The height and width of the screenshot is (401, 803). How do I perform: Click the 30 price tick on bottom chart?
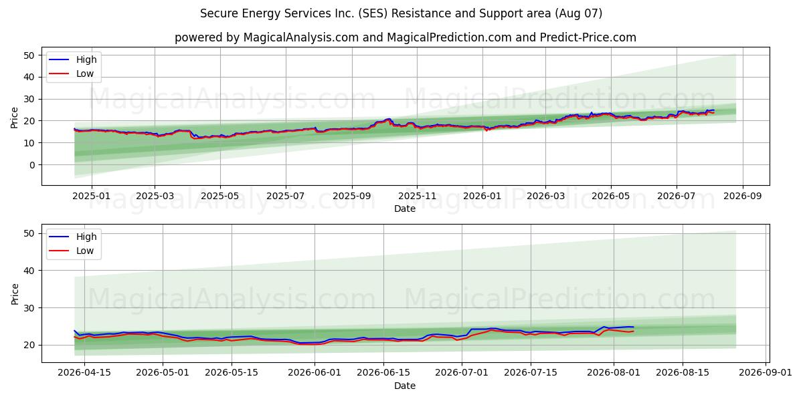tap(29, 308)
